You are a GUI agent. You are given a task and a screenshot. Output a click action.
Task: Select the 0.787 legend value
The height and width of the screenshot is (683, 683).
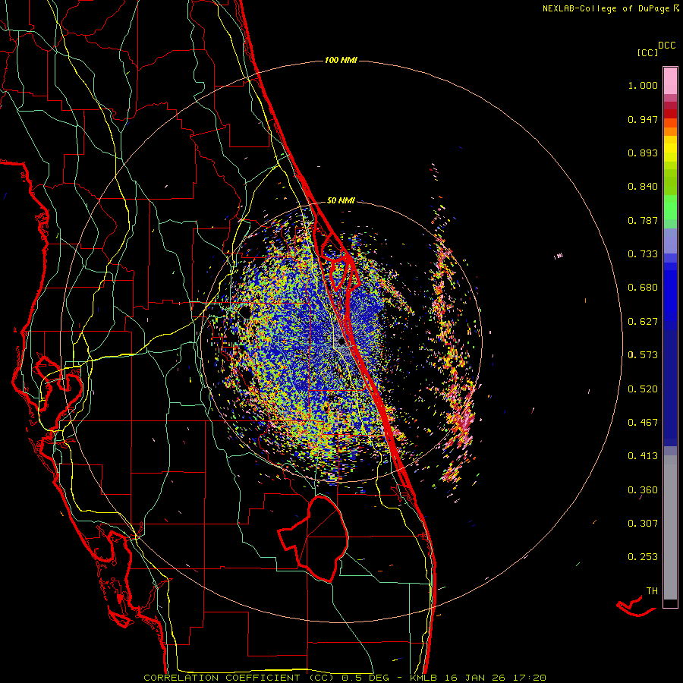coord(643,220)
